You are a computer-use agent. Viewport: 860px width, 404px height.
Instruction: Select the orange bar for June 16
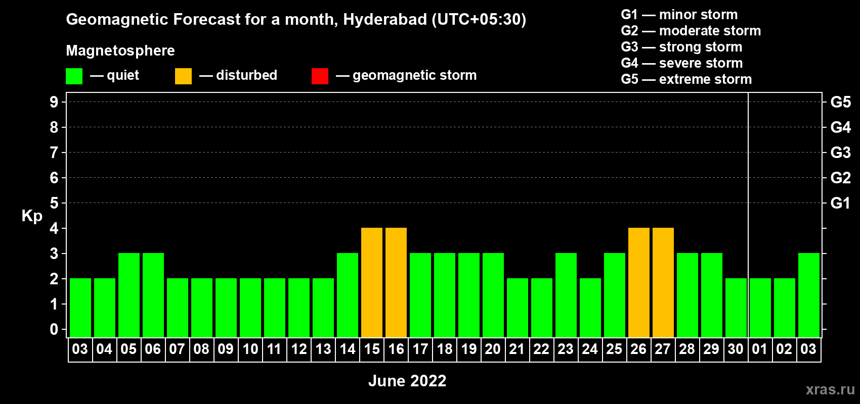(x=396, y=283)
